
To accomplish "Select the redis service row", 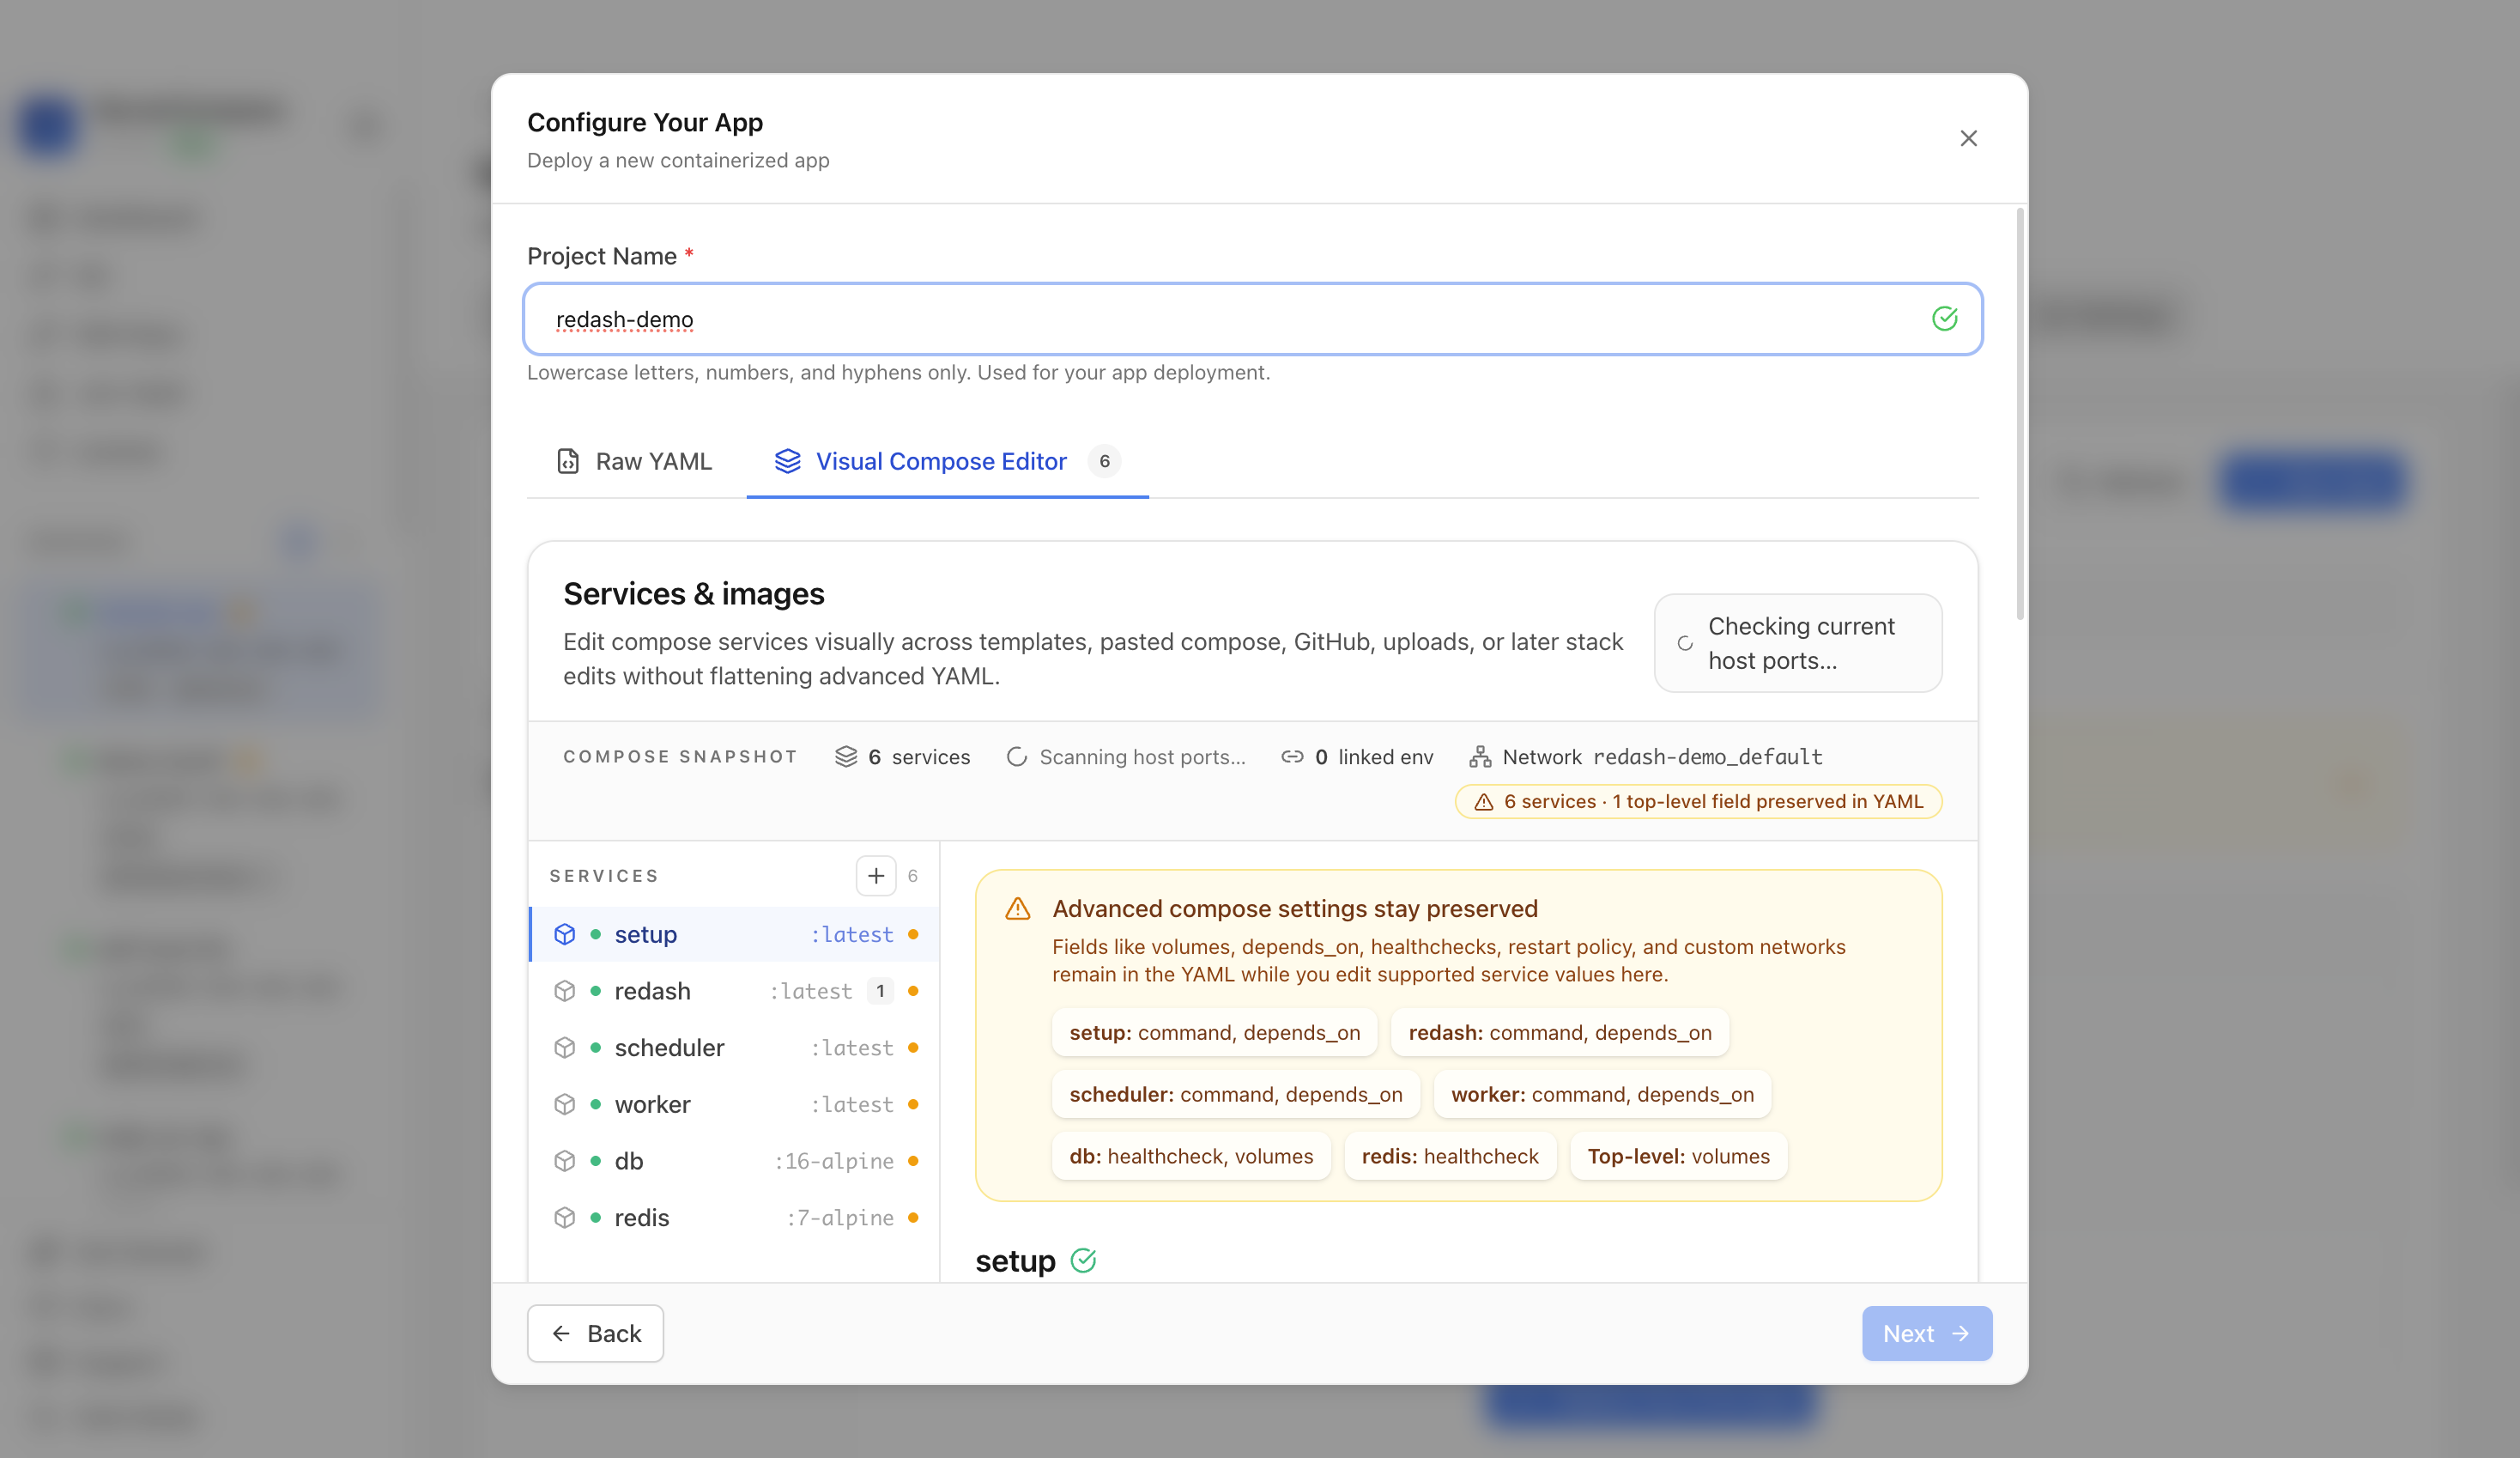I will point(734,1218).
